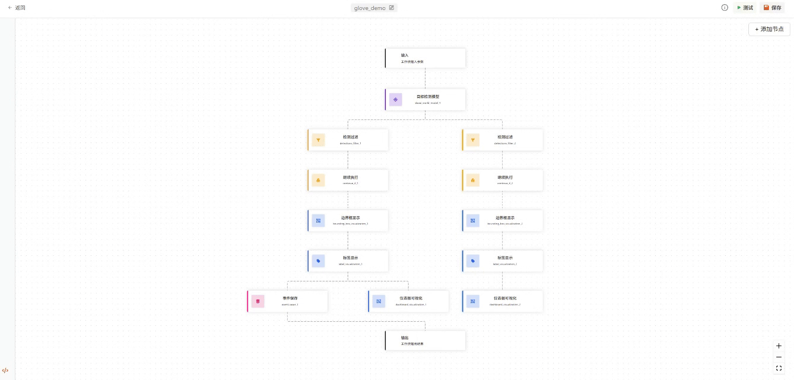Select the 输入 input node
This screenshot has width=794, height=380.
[x=425, y=58]
